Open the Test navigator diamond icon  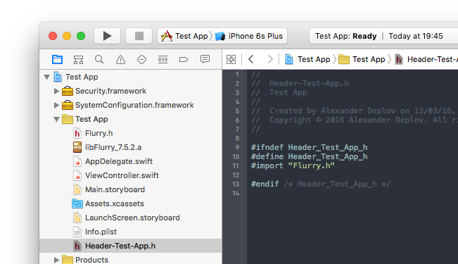click(x=141, y=60)
